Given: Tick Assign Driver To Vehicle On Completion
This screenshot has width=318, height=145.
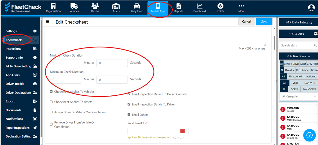Looking at the screenshot, I should (51, 112).
